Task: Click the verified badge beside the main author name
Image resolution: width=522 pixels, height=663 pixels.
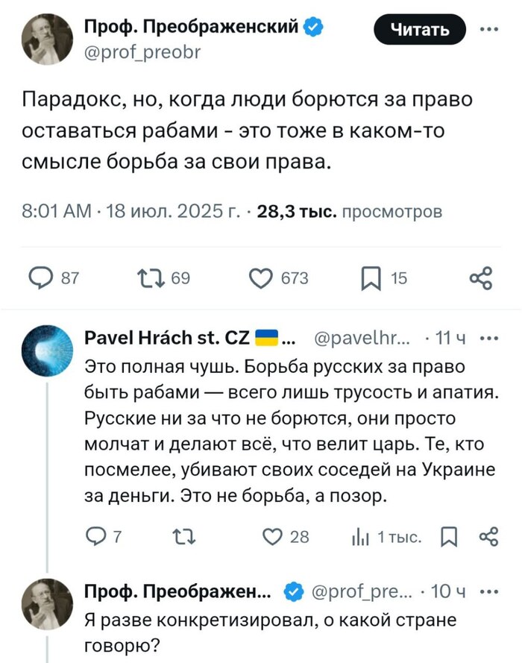Action: pyautogui.click(x=314, y=28)
